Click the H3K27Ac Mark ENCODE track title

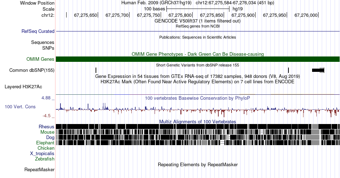click(x=198, y=81)
